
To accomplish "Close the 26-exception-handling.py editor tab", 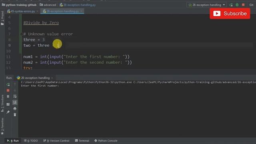I will 81,11.
